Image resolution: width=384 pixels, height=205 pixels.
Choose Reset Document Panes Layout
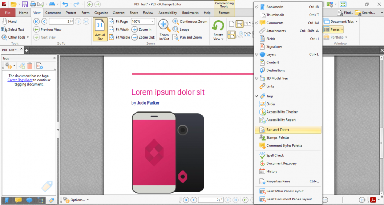pyautogui.click(x=288, y=199)
